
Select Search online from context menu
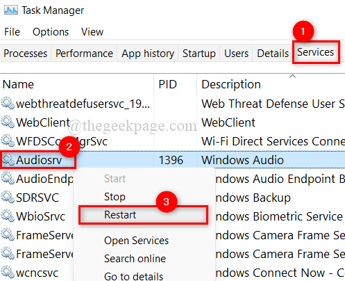(135, 259)
